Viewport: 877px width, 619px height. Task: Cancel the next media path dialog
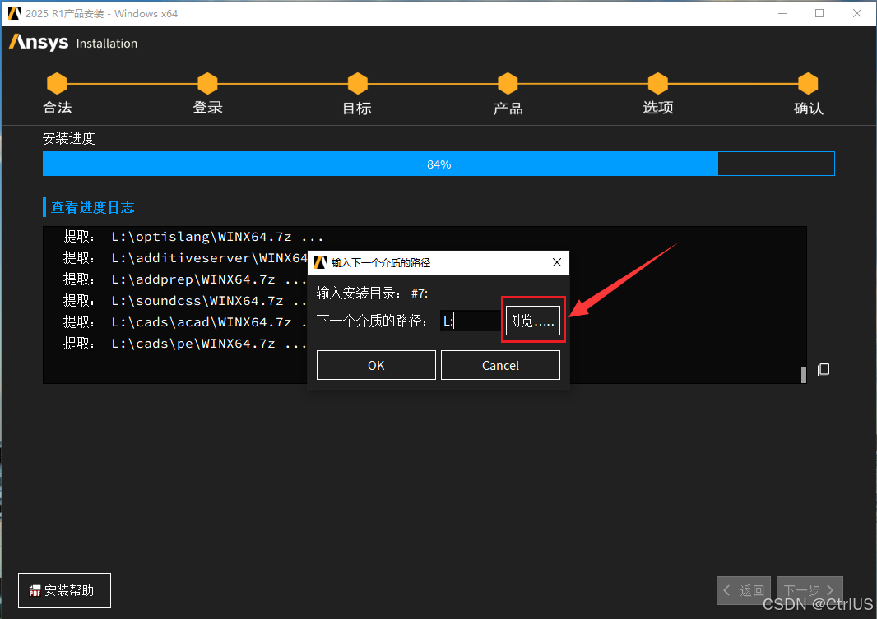click(500, 365)
